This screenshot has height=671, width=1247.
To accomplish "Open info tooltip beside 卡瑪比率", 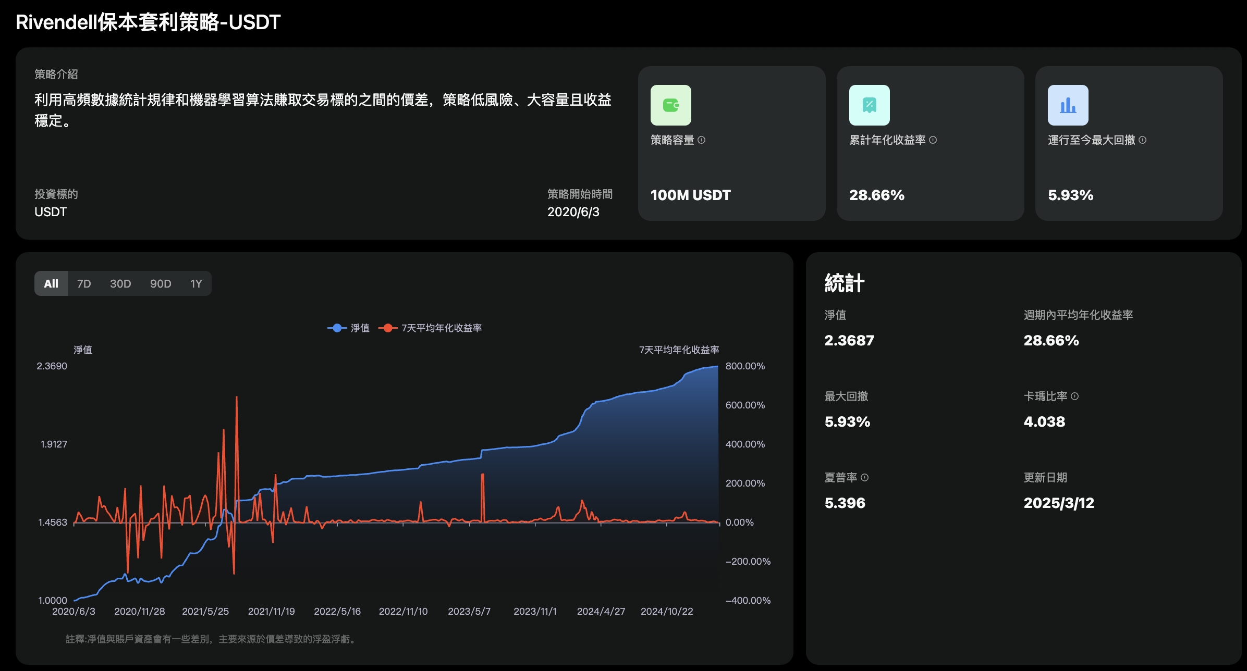I will (x=1074, y=396).
